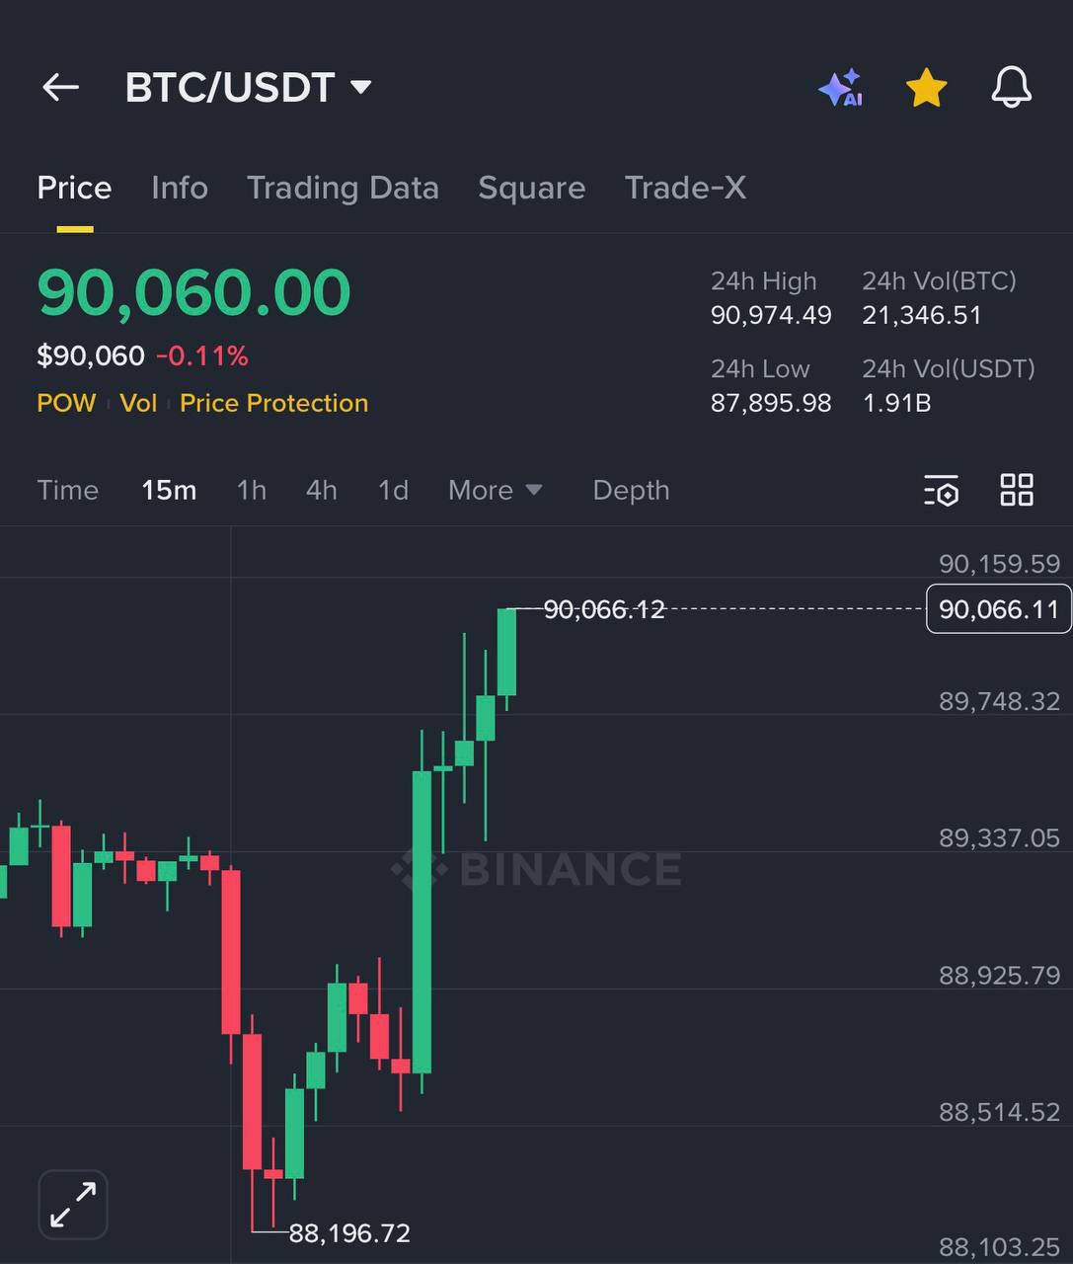The width and height of the screenshot is (1073, 1264).
Task: Open the four-square grid layout icon
Action: point(1016,490)
